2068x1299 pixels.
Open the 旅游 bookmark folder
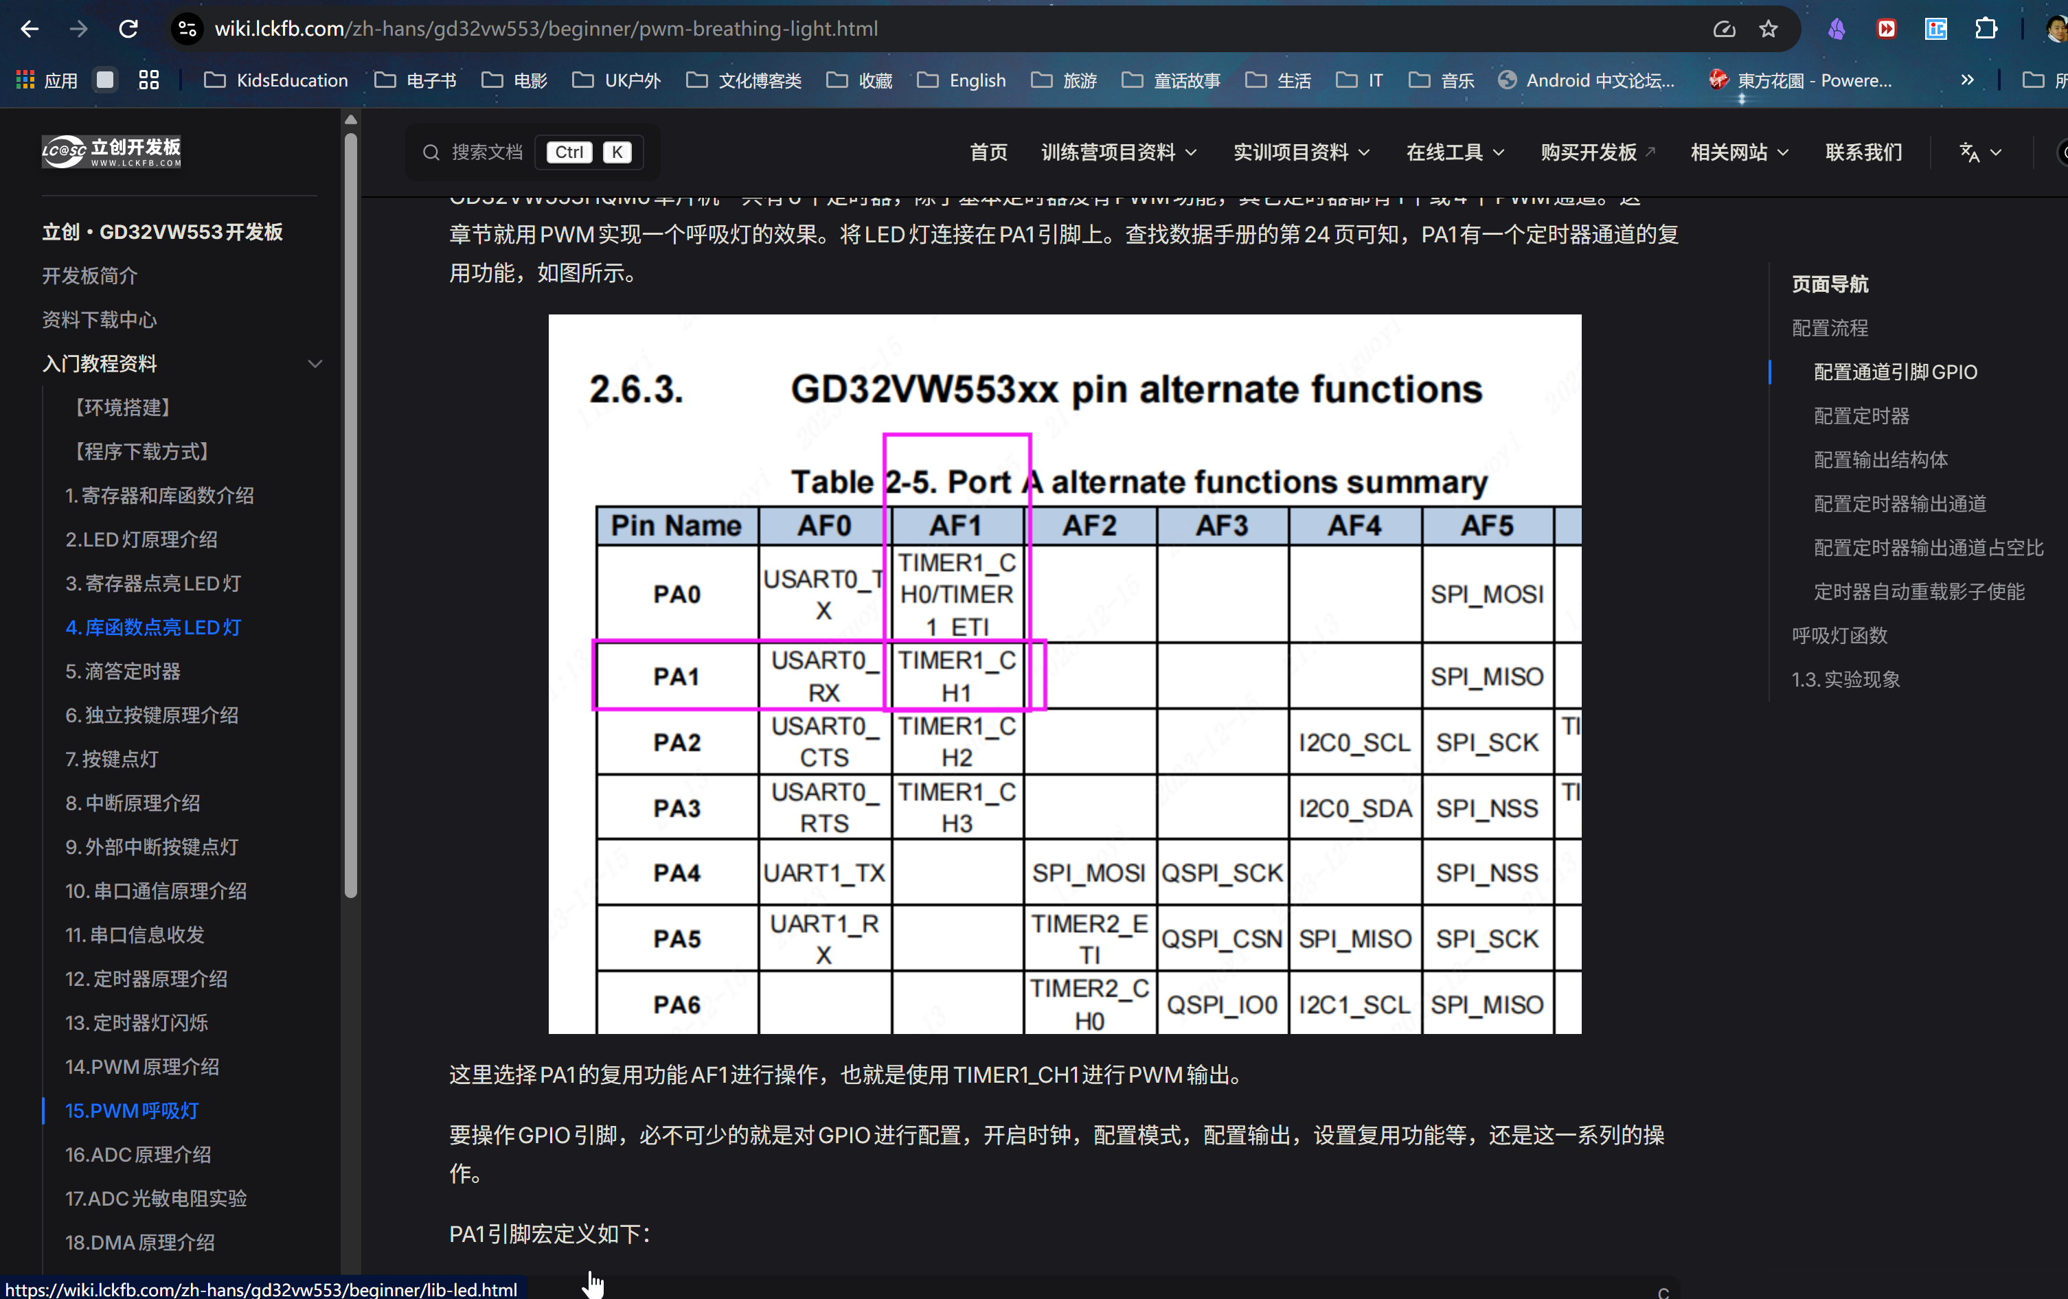click(x=1064, y=80)
